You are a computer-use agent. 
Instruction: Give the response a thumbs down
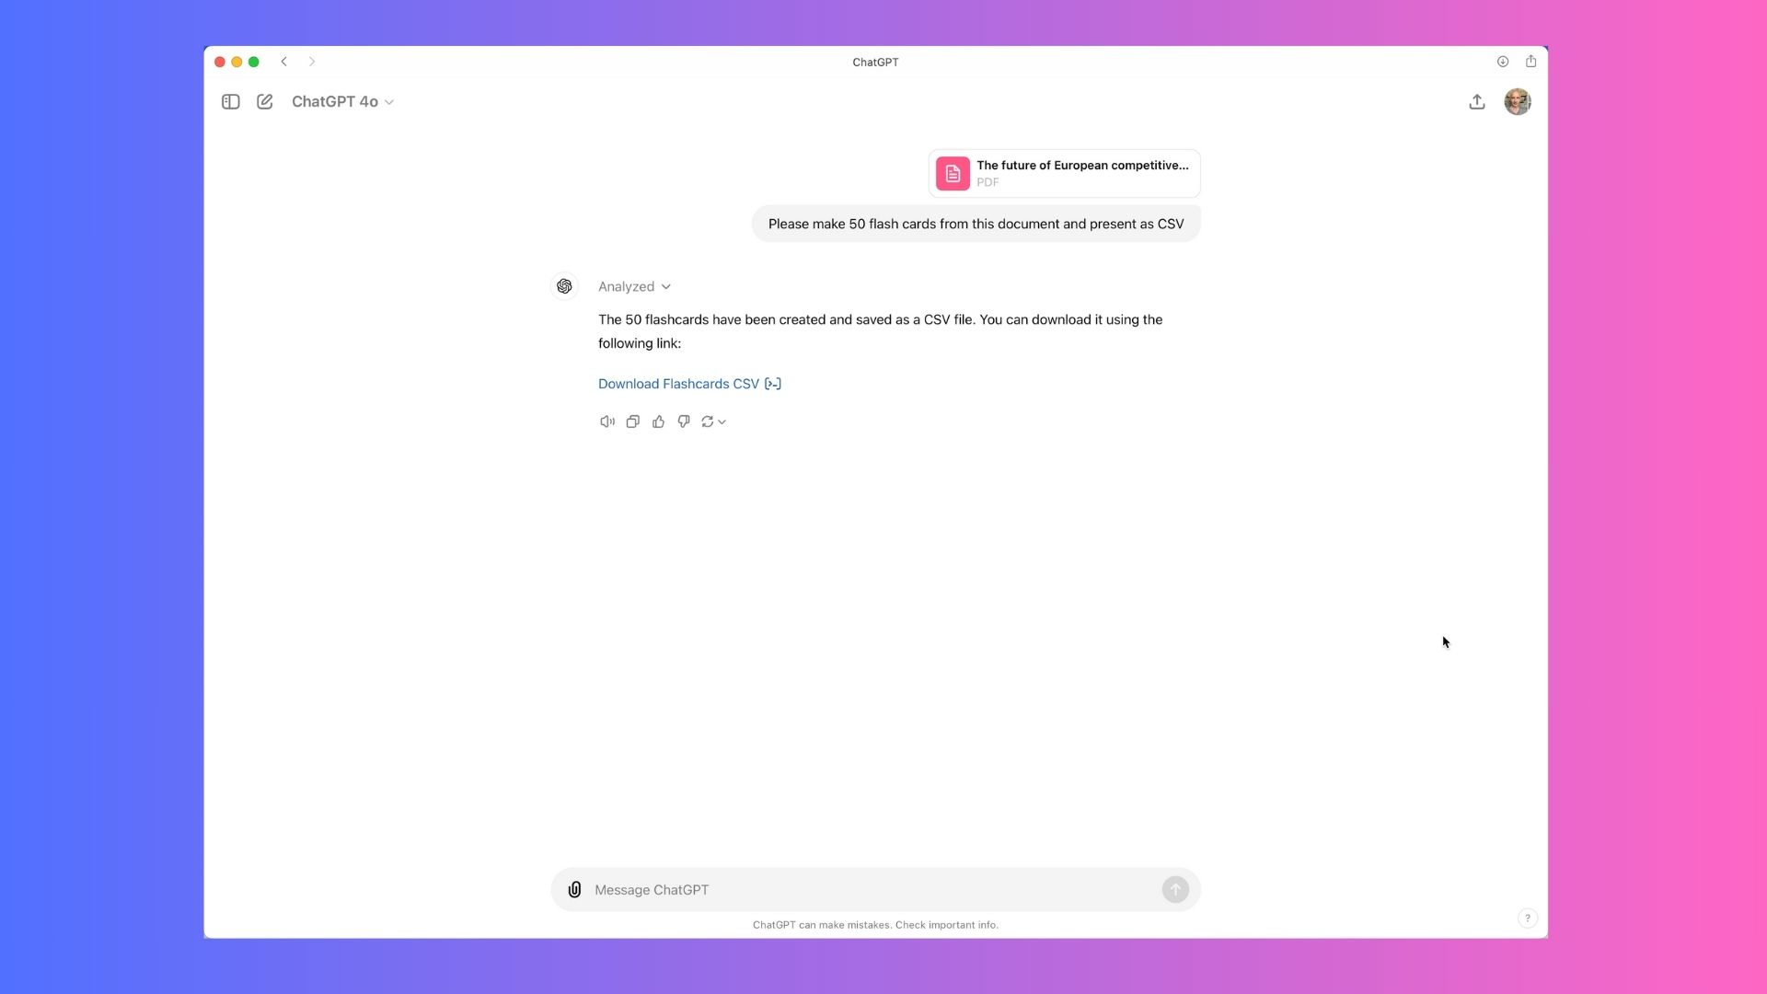(x=683, y=422)
